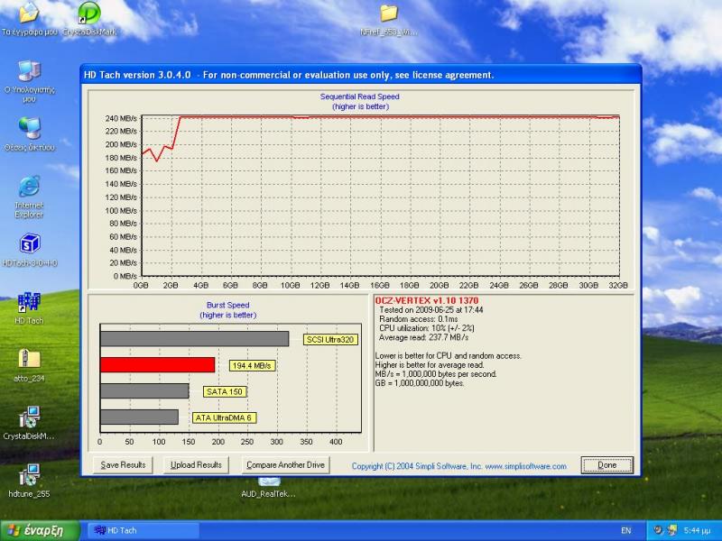Click the HD Tach window title bar
This screenshot has height=541, width=722.
[x=360, y=75]
